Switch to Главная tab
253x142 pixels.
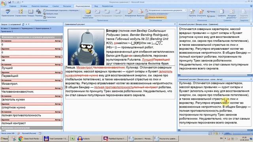(x=13, y=6)
